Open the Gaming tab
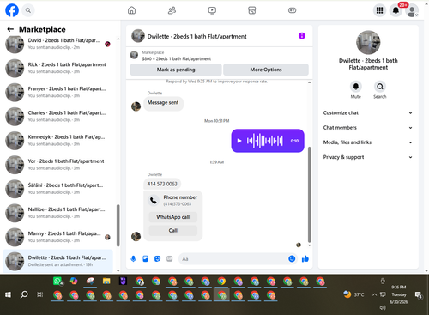 292,10
